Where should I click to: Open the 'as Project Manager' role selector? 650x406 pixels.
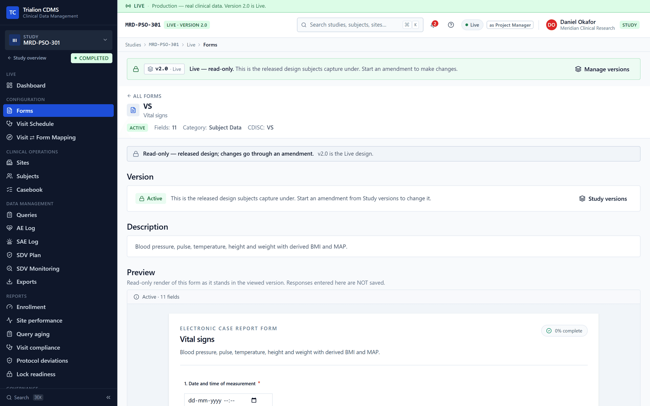pyautogui.click(x=510, y=25)
